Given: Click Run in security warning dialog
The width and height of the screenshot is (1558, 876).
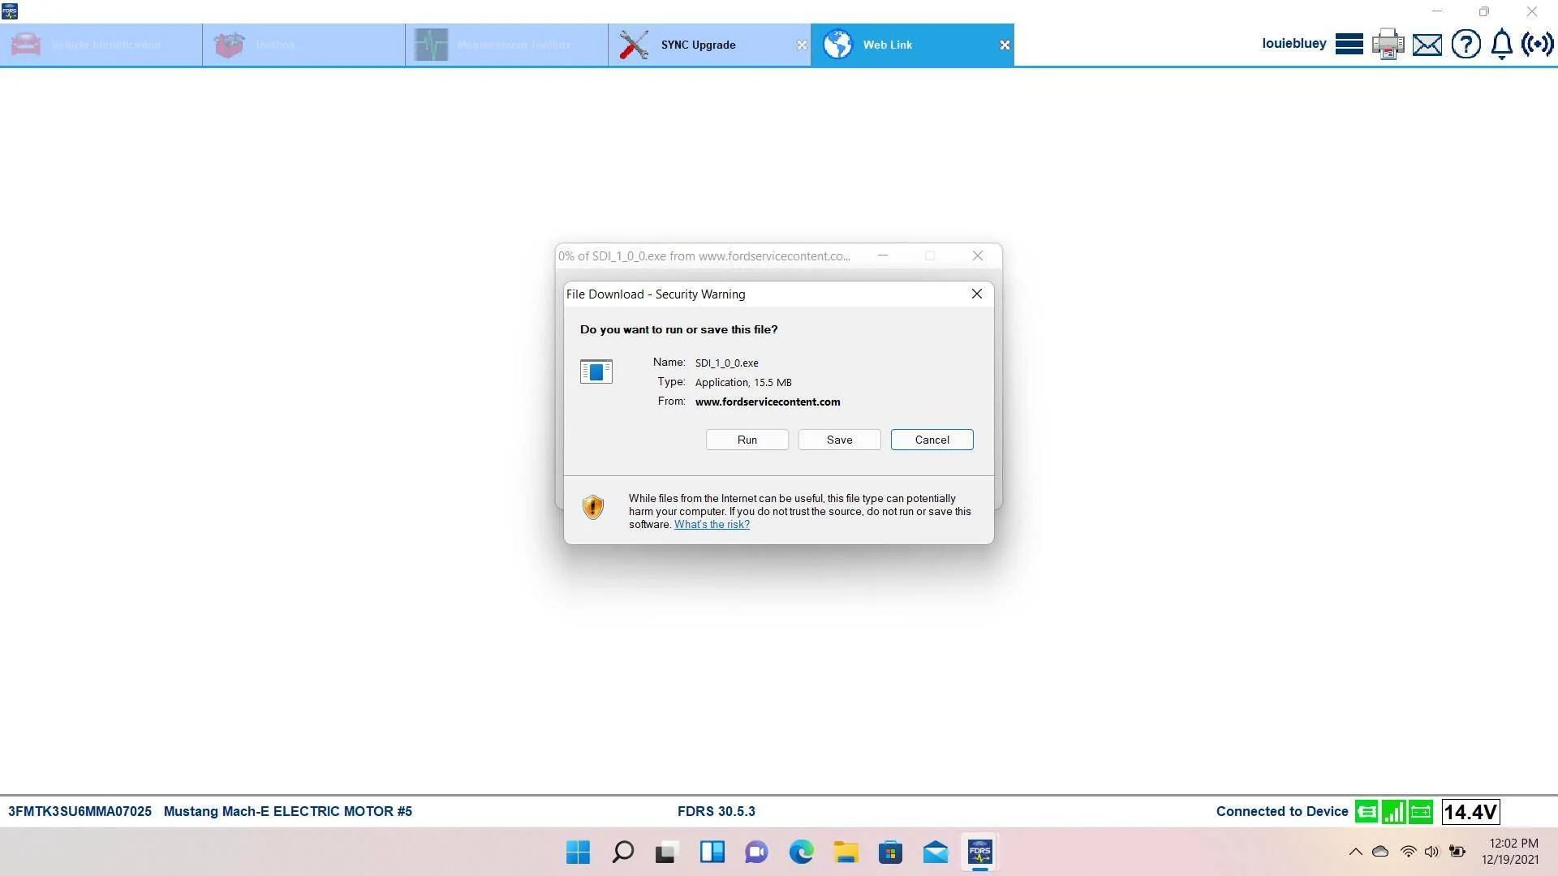Looking at the screenshot, I should tap(747, 440).
